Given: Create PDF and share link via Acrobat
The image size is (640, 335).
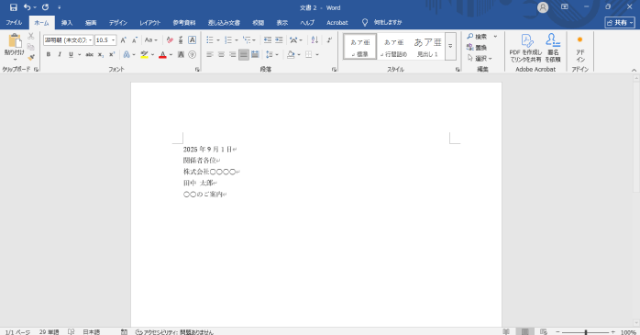Looking at the screenshot, I should (x=525, y=48).
